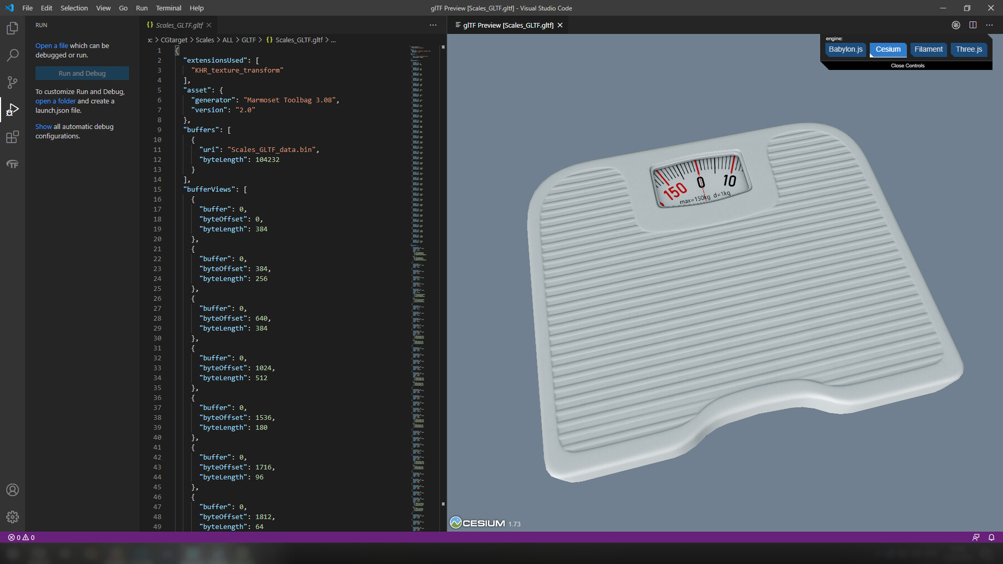Expand the Scales_GLTF.gltf breadcrumb file
The width and height of the screenshot is (1003, 564).
tap(294, 40)
